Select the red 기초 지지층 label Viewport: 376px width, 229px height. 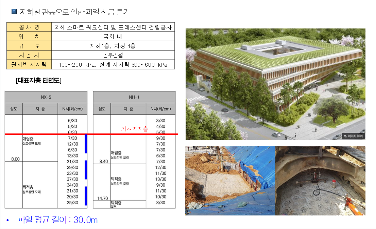point(134,129)
